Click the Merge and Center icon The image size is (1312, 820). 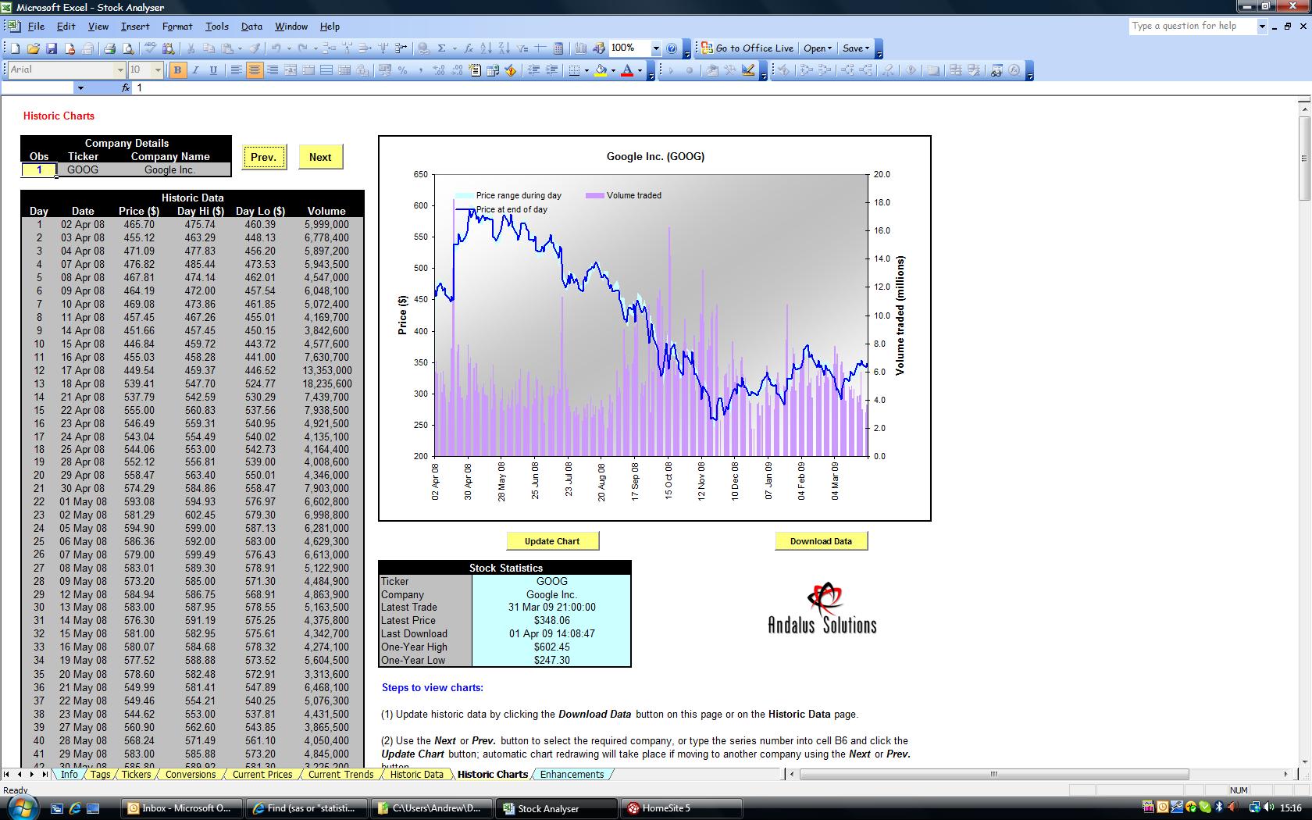click(x=290, y=70)
